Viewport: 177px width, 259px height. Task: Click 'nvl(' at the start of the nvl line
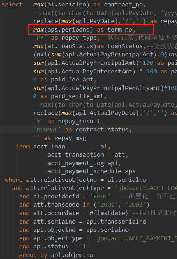pos(42,55)
